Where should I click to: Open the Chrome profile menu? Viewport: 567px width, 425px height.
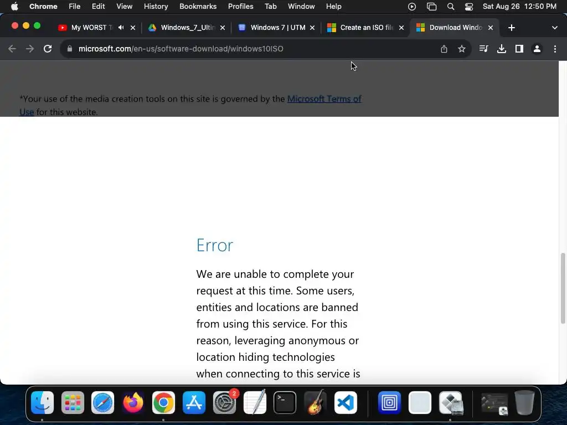click(537, 49)
